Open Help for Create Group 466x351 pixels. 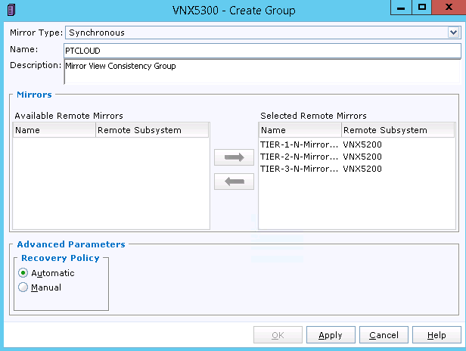(436, 335)
